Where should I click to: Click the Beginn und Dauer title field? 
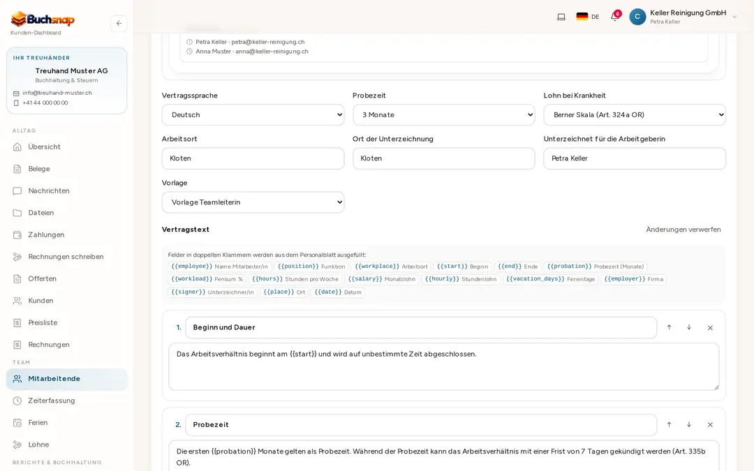click(421, 328)
